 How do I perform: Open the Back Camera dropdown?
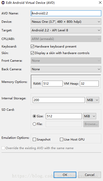pyautogui.click(x=66, y=69)
